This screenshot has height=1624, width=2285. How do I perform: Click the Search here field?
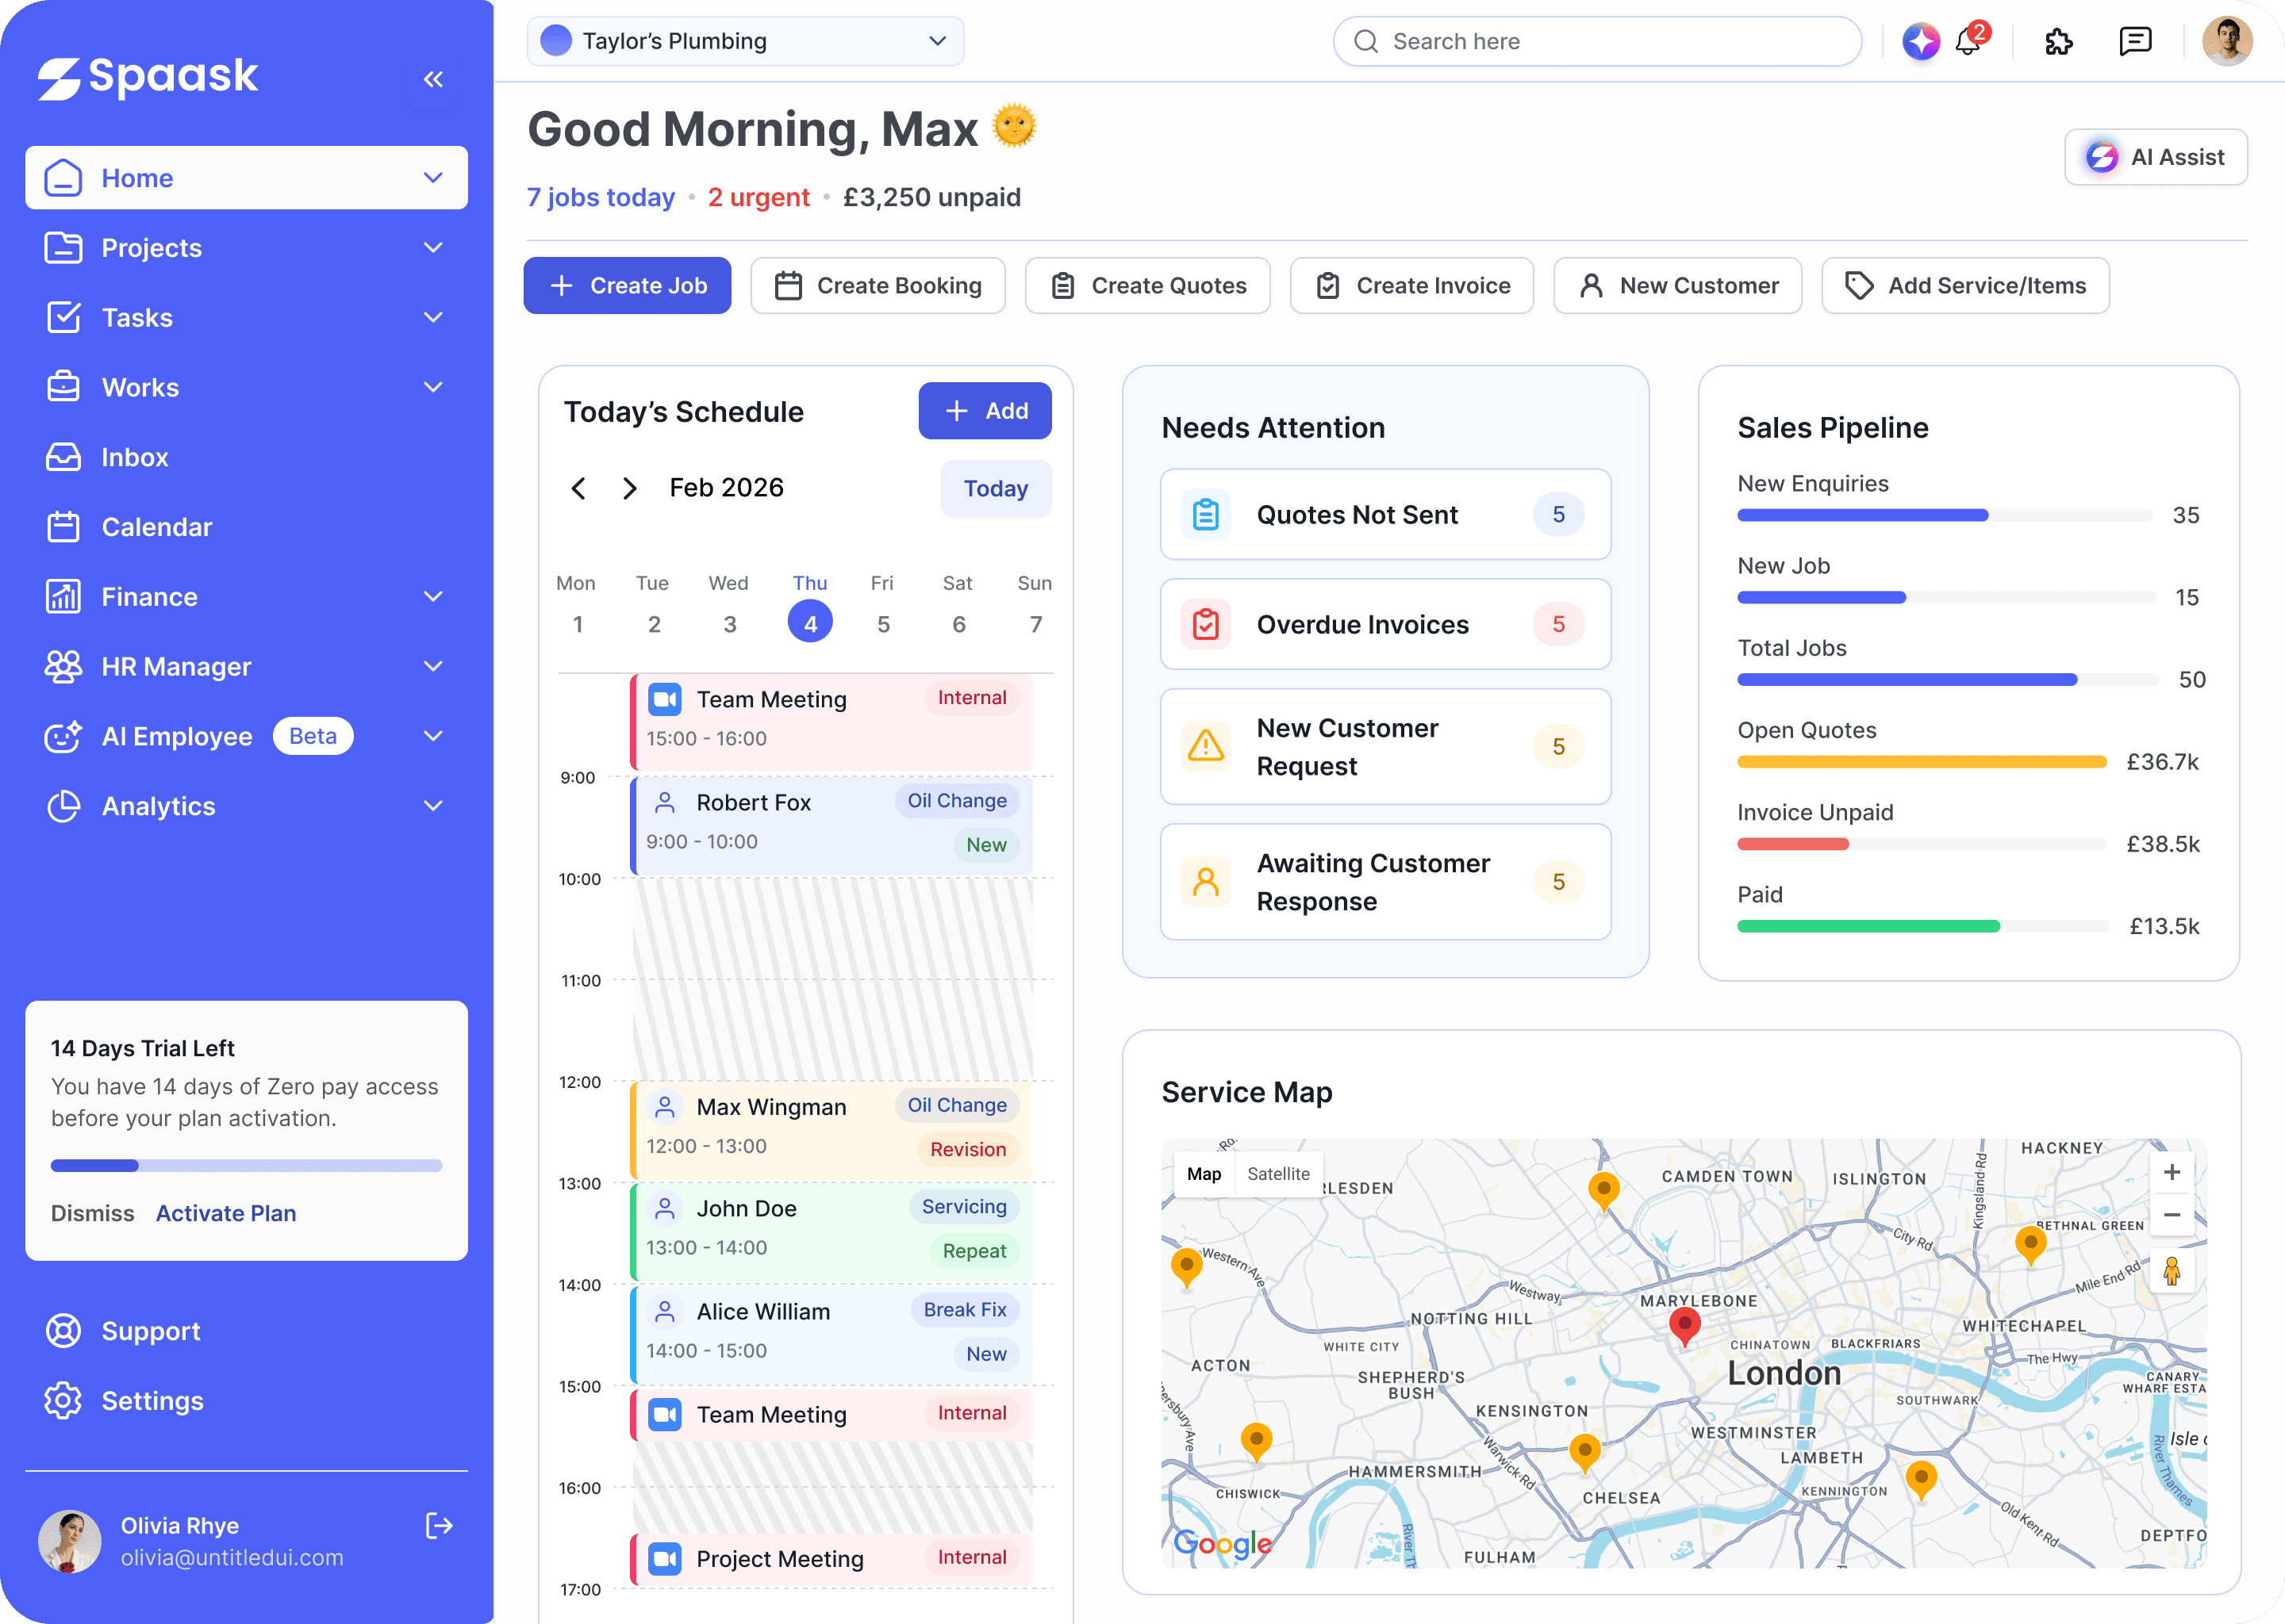pos(1596,41)
